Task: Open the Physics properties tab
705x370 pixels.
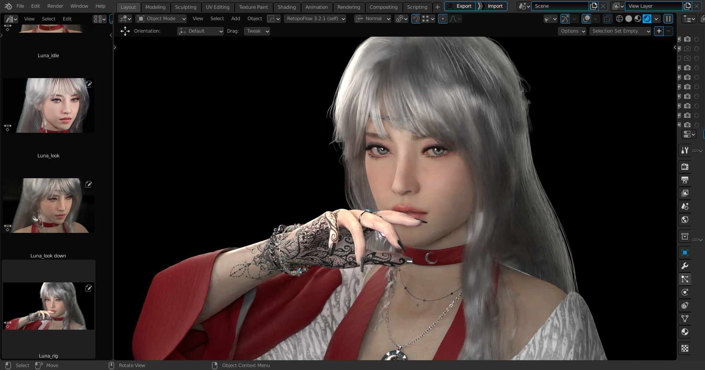Action: point(684,292)
